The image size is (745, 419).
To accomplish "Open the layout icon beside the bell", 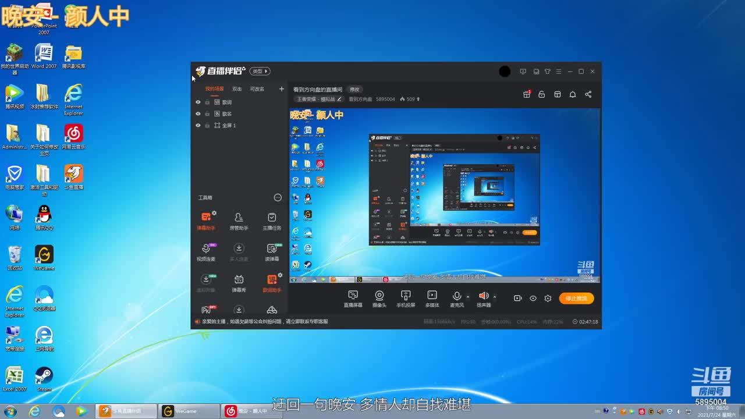I will (557, 94).
